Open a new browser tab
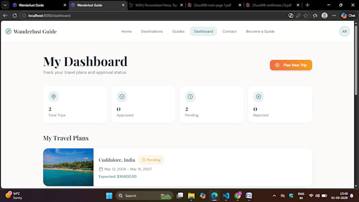Viewport: 359px width, 202px height. click(307, 5)
